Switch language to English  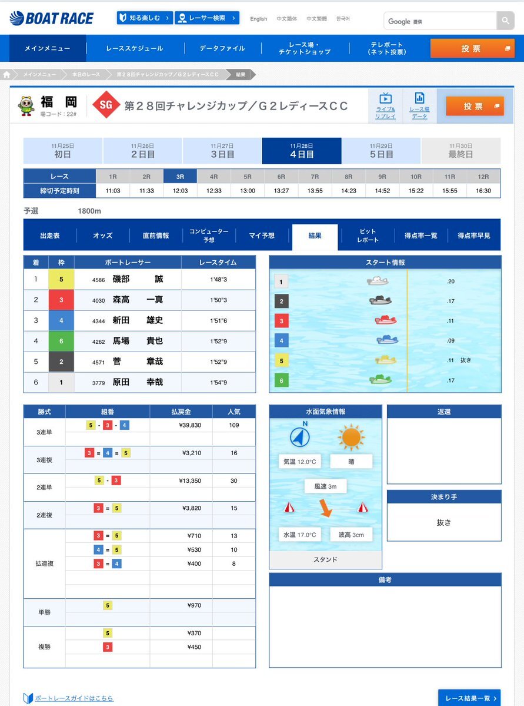(x=259, y=19)
